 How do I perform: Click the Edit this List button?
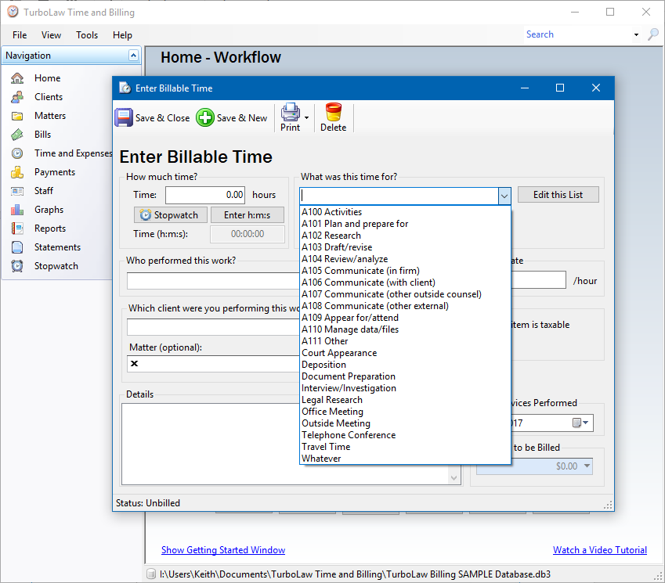pos(558,195)
